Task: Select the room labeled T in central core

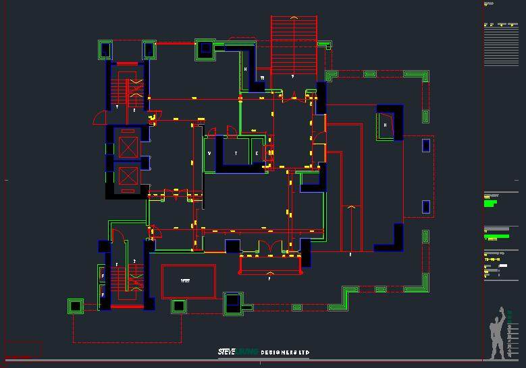Action: click(x=236, y=154)
